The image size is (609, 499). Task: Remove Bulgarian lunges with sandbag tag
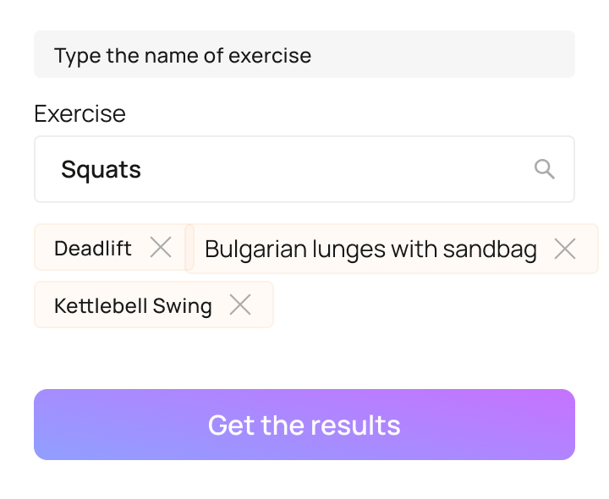pos(565,249)
